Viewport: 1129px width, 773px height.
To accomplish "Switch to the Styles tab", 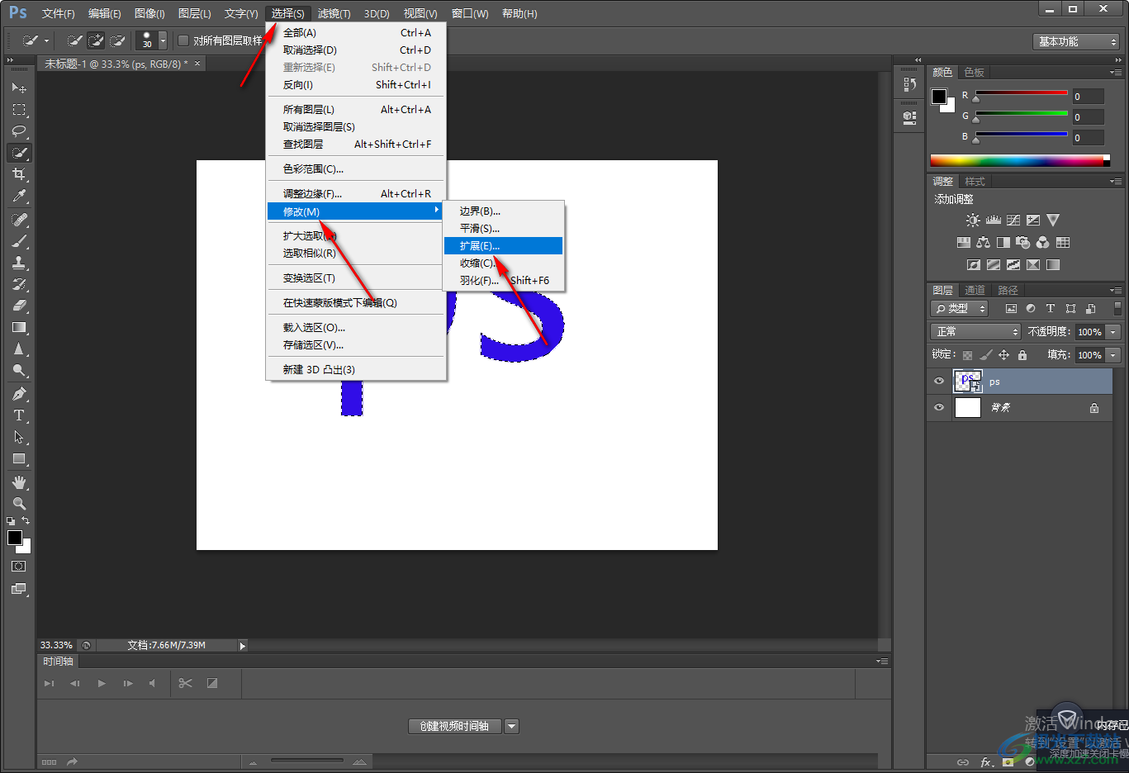I will click(x=975, y=181).
